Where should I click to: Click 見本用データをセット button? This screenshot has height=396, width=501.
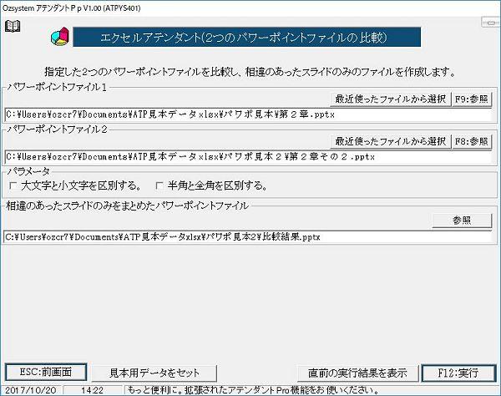(x=154, y=373)
